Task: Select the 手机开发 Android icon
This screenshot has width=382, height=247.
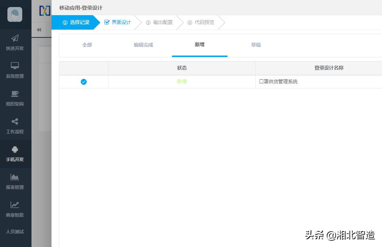Action: 15,153
